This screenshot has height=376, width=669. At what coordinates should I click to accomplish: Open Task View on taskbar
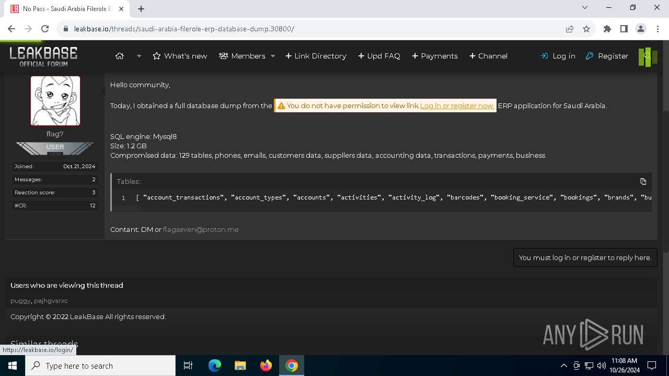(188, 366)
